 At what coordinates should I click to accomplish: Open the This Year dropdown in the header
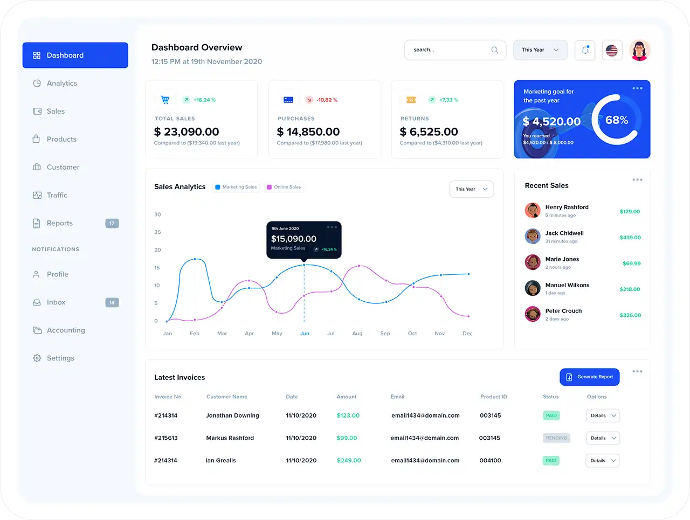[540, 50]
